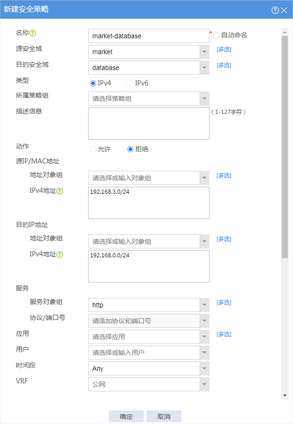The width and height of the screenshot is (293, 424).
Task: Open the help icon in the title bar
Action: 275,10
